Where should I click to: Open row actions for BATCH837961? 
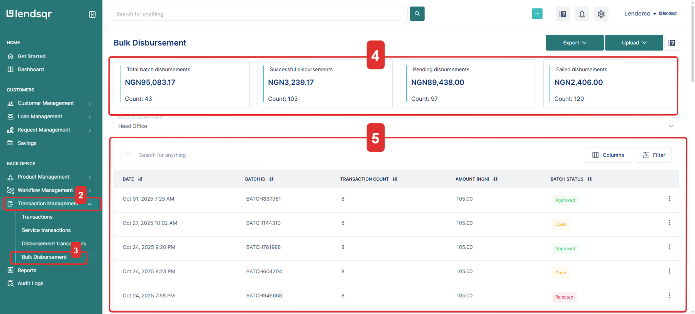(669, 199)
